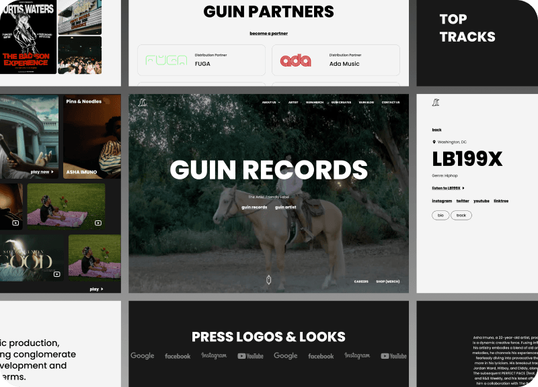The width and height of the screenshot is (538, 387).
Task: Click the video icon on the SOLOMMON GOOD thumbnail
Action: [x=57, y=274]
